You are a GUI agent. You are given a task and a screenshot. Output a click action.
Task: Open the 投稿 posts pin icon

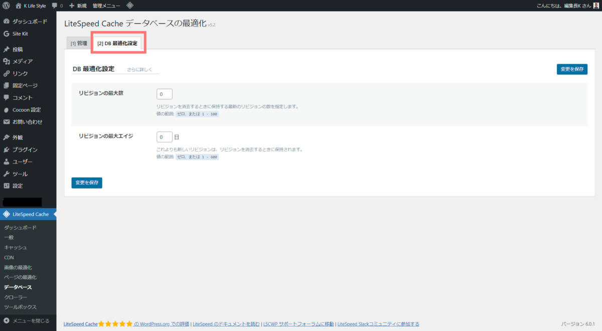pos(7,49)
